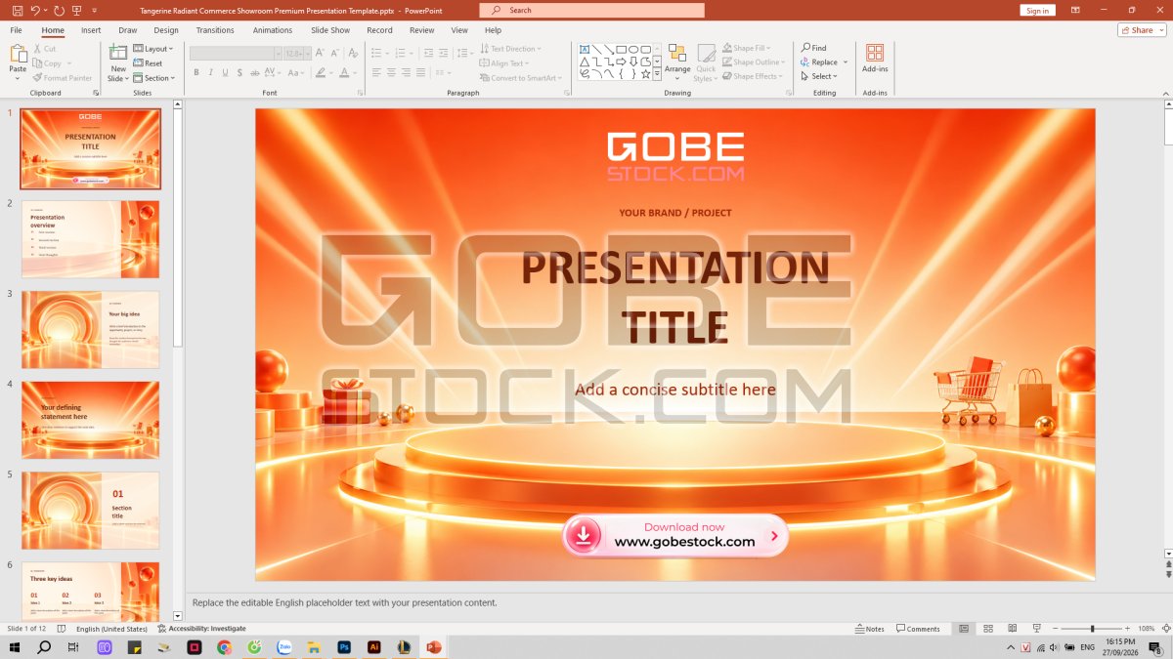Click the Save icon in quick access toolbar

(18, 10)
